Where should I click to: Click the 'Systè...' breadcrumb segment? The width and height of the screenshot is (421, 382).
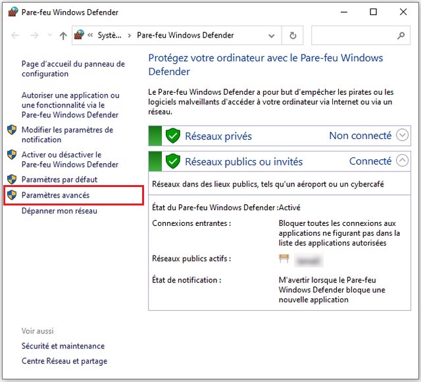(x=110, y=35)
